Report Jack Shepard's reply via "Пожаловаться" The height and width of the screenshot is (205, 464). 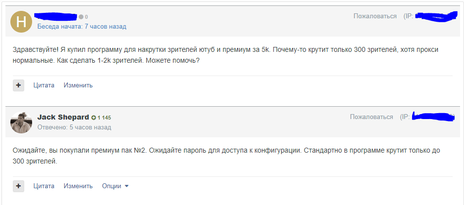[x=372, y=117]
